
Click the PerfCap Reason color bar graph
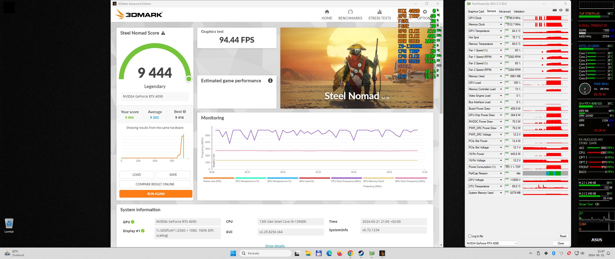545,173
